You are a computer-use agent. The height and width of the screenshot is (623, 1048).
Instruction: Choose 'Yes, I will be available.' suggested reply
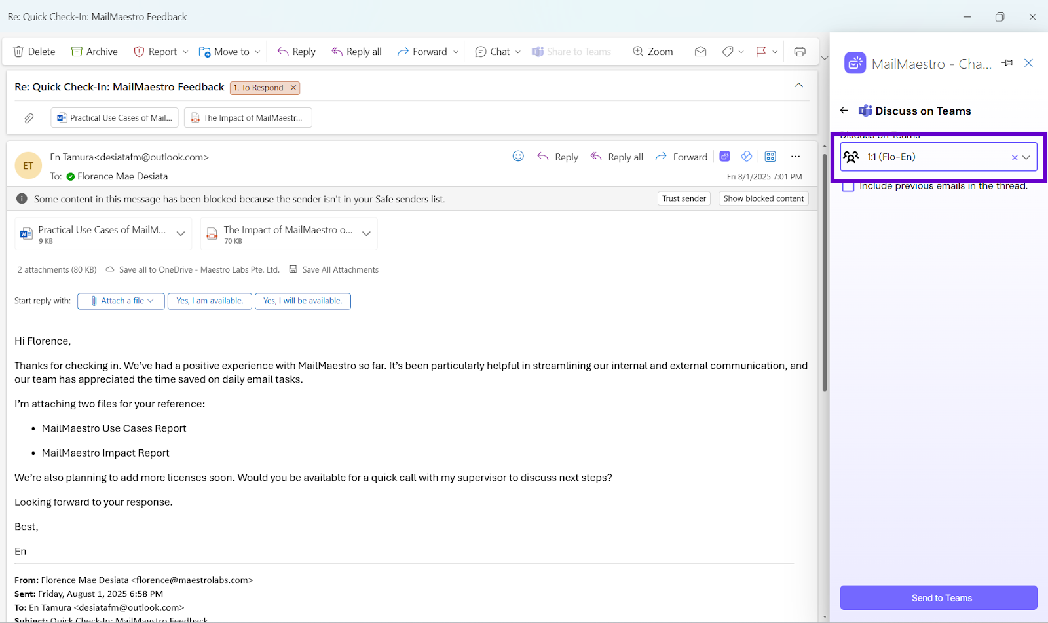point(303,301)
